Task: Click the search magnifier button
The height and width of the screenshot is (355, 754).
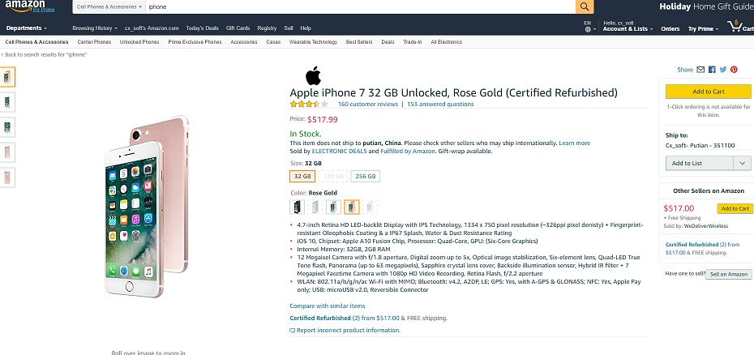Action: (x=585, y=6)
